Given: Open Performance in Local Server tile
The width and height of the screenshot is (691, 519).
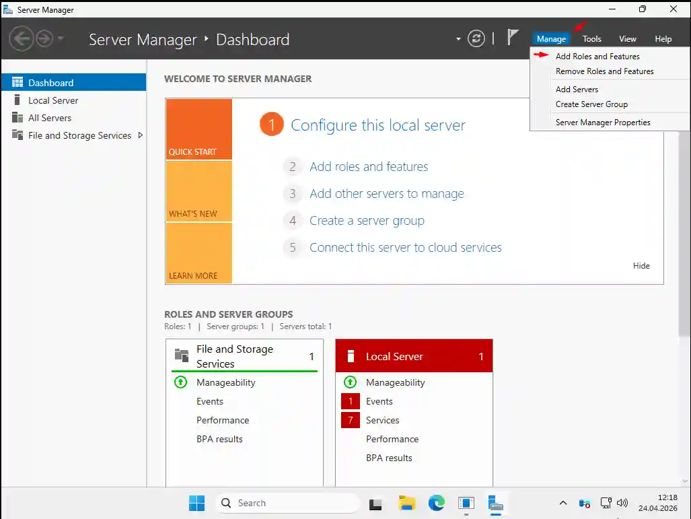Looking at the screenshot, I should pyautogui.click(x=392, y=439).
